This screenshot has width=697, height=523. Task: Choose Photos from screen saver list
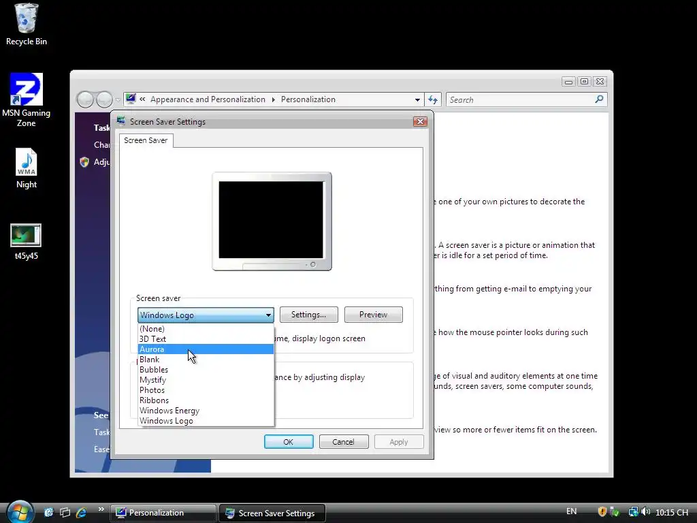click(206, 390)
